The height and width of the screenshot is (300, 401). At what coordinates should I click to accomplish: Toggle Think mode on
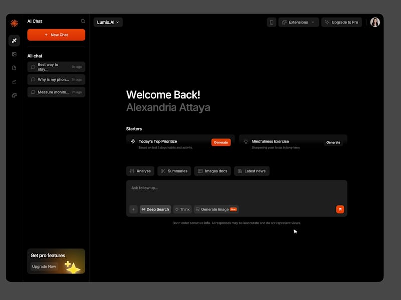coord(182,209)
